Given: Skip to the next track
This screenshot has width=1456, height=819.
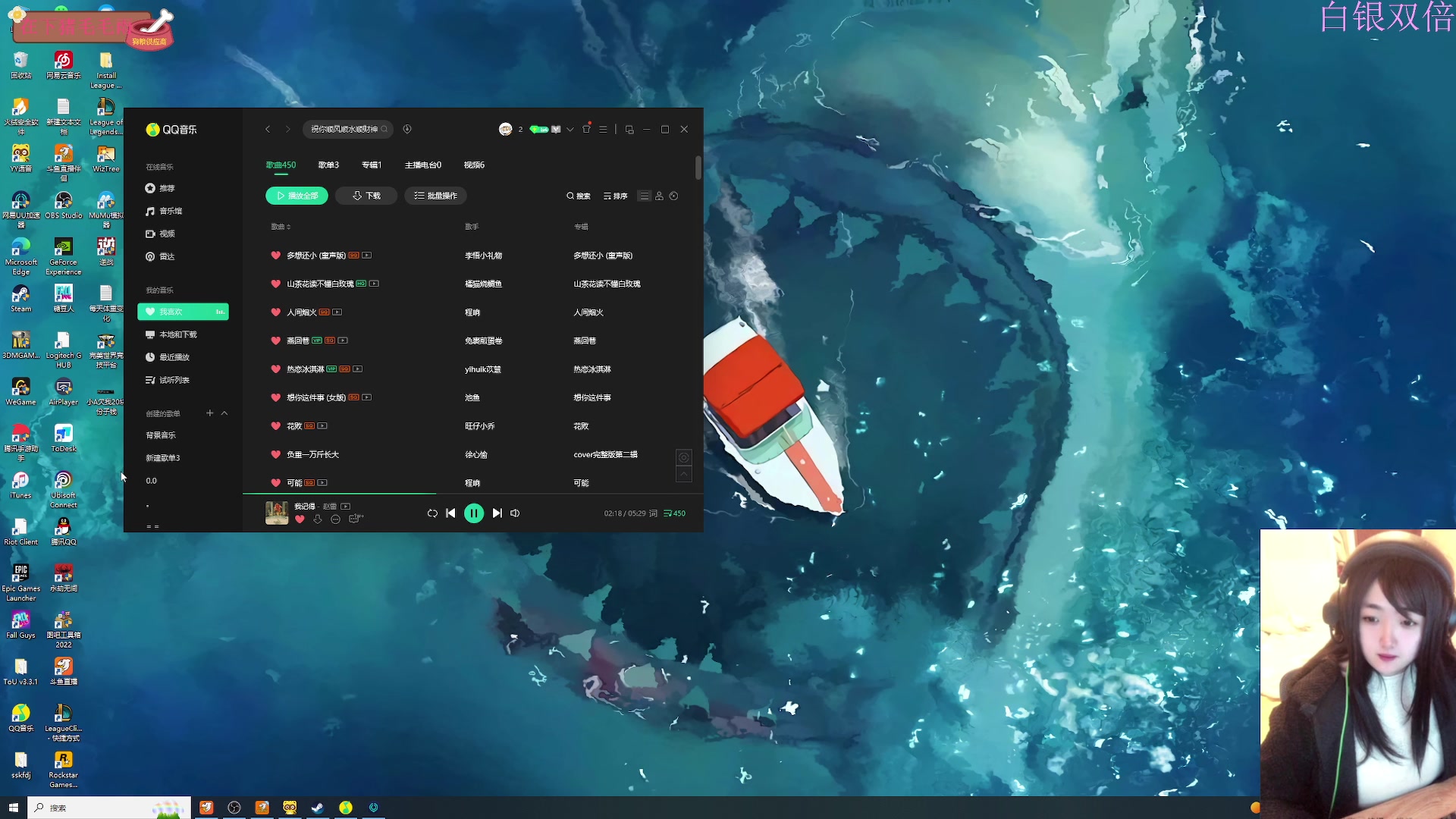Looking at the screenshot, I should coord(497,513).
